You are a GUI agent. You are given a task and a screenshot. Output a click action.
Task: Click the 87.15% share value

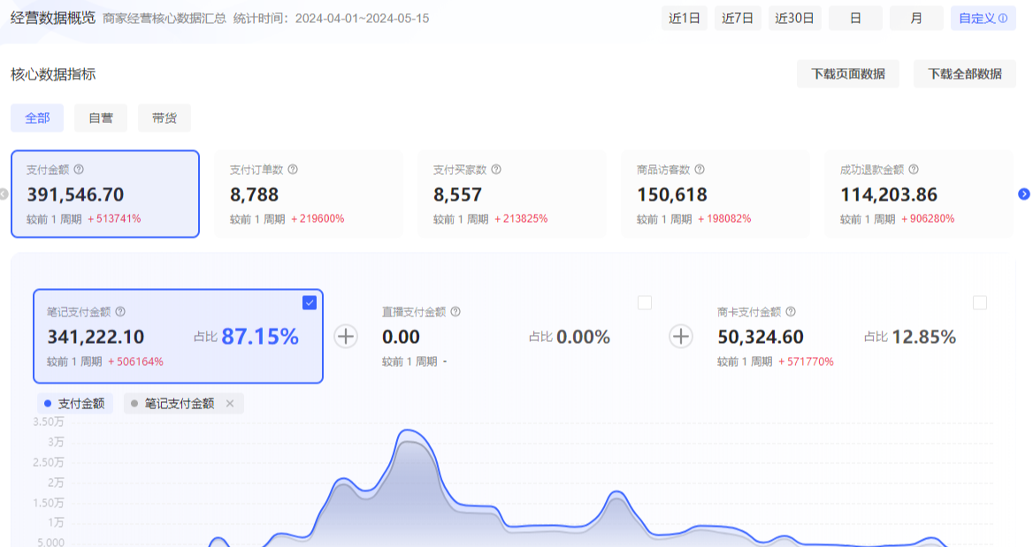pyautogui.click(x=260, y=337)
